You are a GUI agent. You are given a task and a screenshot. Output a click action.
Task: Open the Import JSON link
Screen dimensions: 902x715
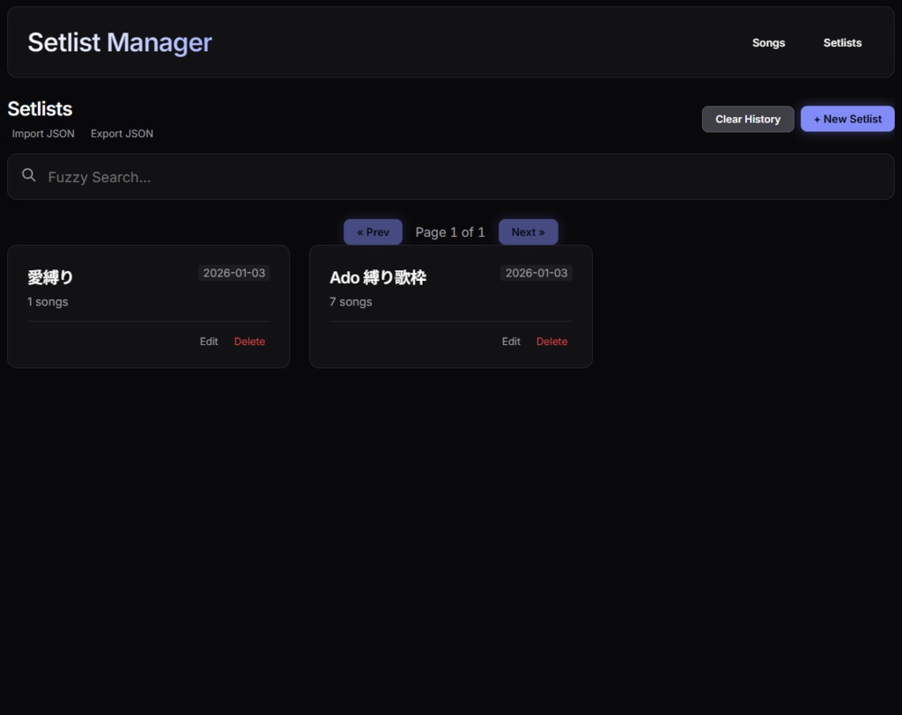[42, 133]
